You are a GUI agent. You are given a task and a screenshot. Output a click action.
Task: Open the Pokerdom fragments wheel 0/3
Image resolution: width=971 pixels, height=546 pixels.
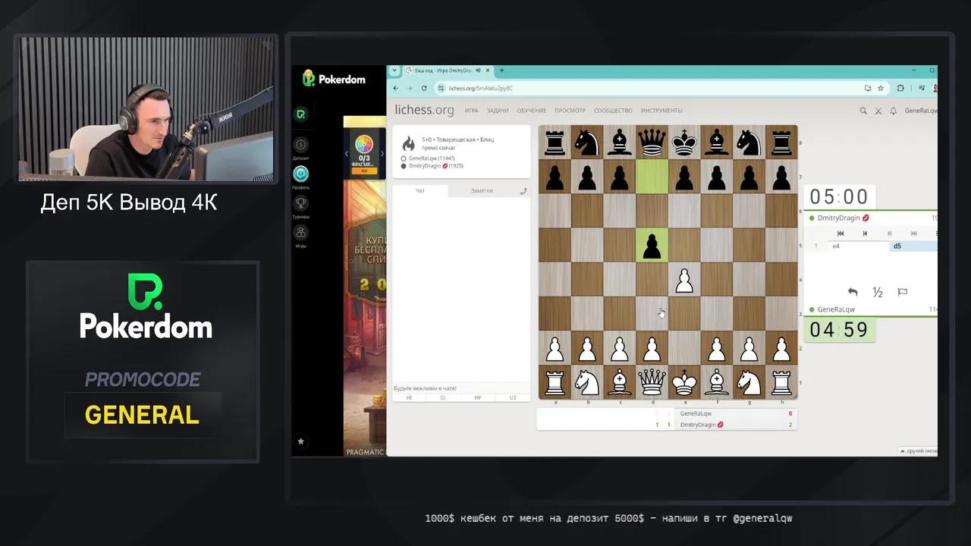pyautogui.click(x=364, y=151)
